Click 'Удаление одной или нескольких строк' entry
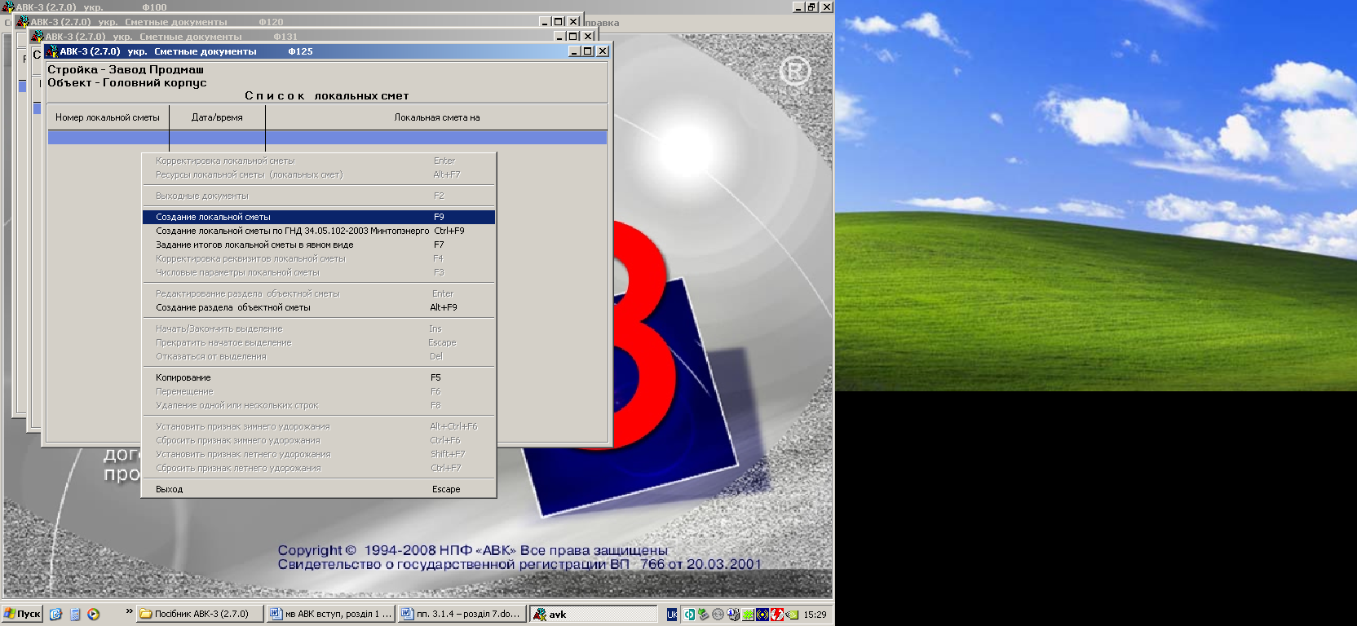Screen dimensions: 1357x626 (x=318, y=405)
